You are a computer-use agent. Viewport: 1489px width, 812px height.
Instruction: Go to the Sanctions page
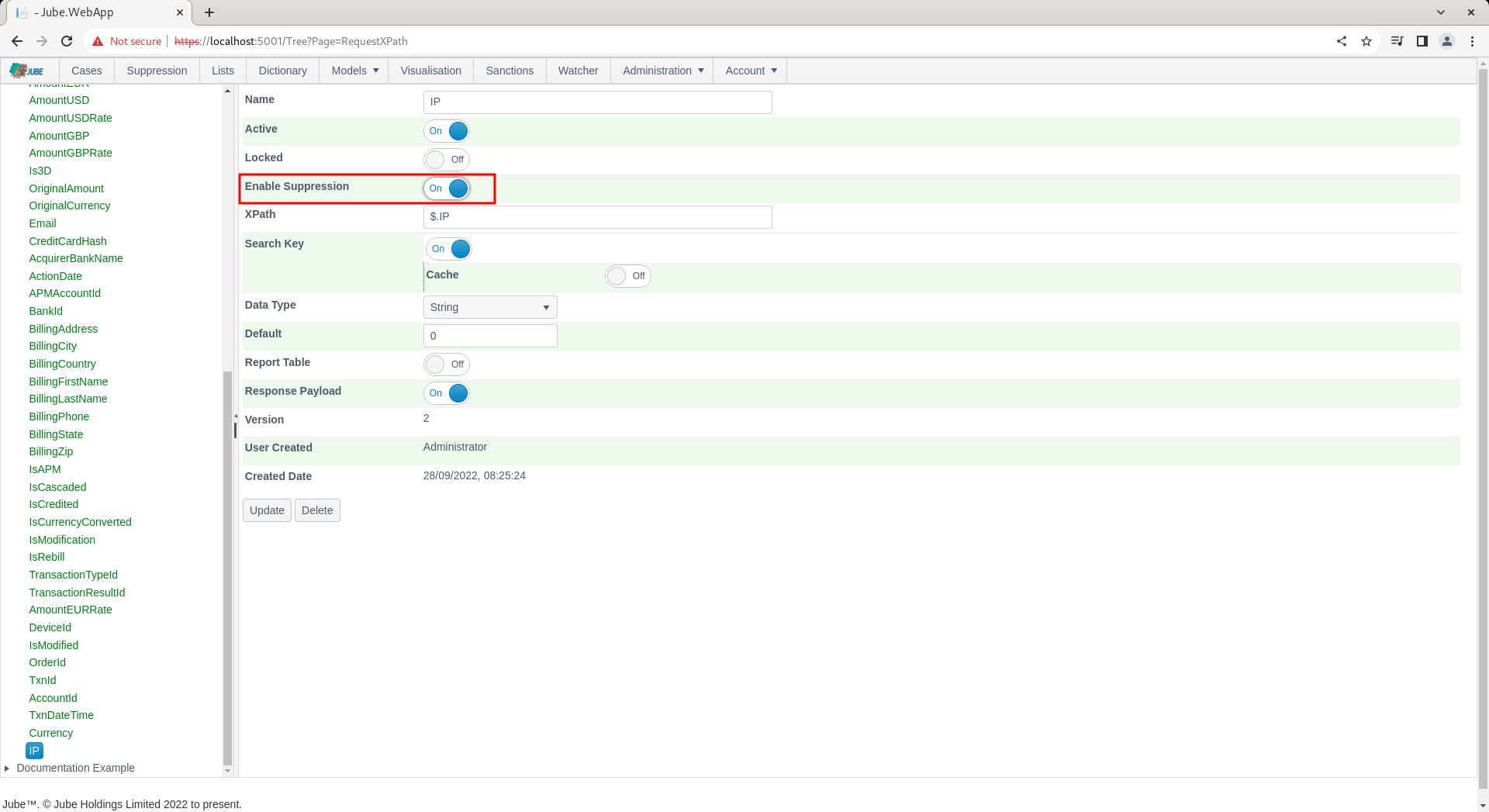click(510, 71)
